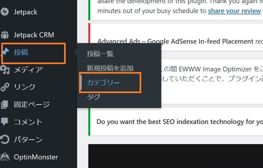
Task: Open the Jetpack CRM menu label
Action: click(34, 35)
